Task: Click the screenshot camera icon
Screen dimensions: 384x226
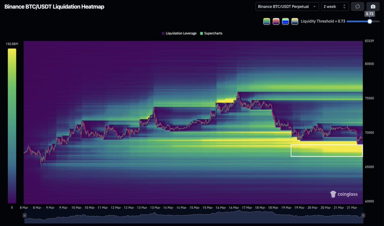Action: [x=373, y=6]
